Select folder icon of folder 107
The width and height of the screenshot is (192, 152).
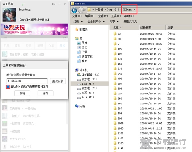point(115,54)
